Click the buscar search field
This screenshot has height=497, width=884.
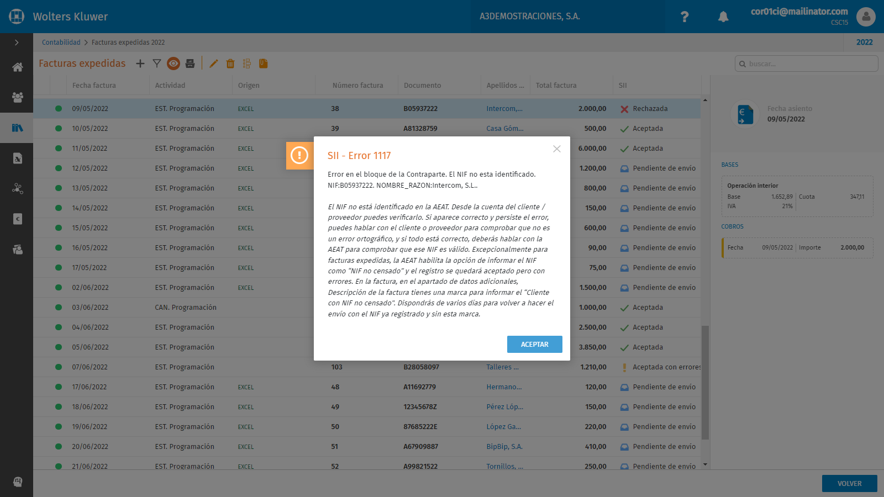[807, 64]
